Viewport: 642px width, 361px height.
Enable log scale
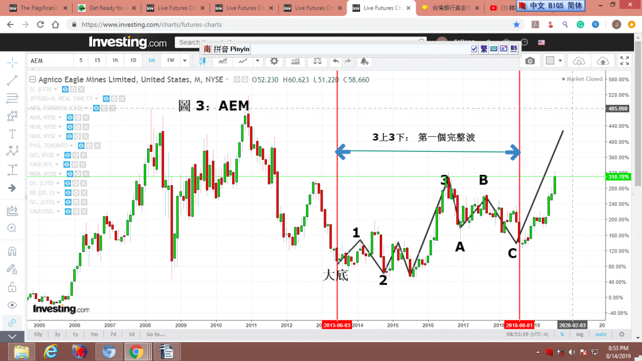tap(579, 334)
